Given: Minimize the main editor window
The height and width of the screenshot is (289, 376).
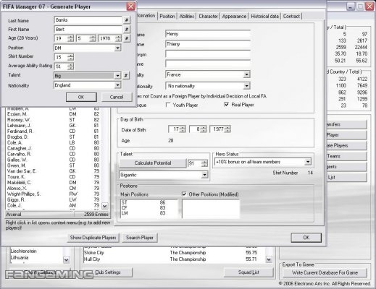Looking at the screenshot, I should point(351,7).
